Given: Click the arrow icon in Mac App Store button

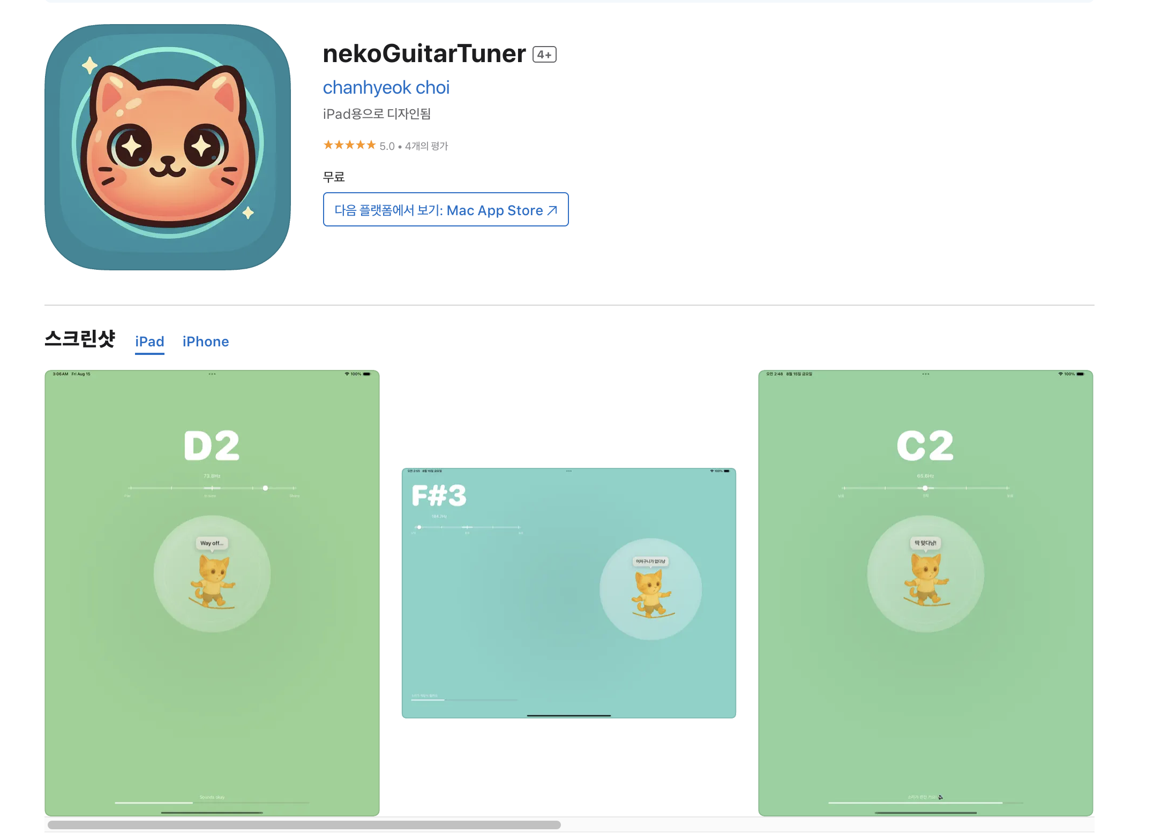Looking at the screenshot, I should pyautogui.click(x=552, y=210).
